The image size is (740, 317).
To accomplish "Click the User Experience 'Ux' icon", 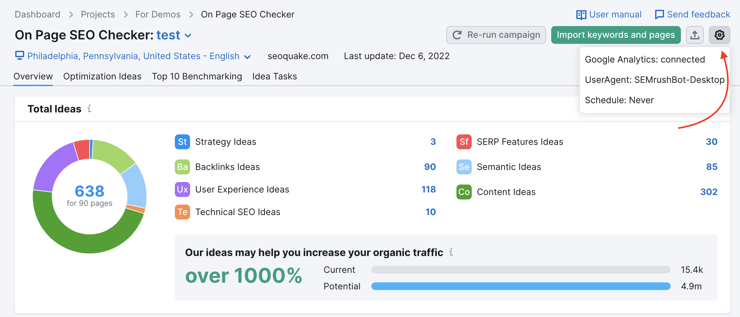I will pos(182,189).
